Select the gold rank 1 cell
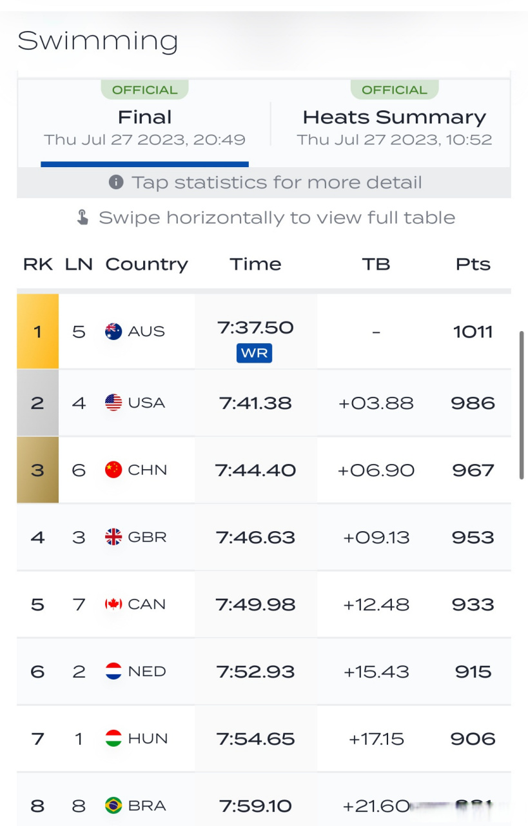 pyautogui.click(x=37, y=332)
